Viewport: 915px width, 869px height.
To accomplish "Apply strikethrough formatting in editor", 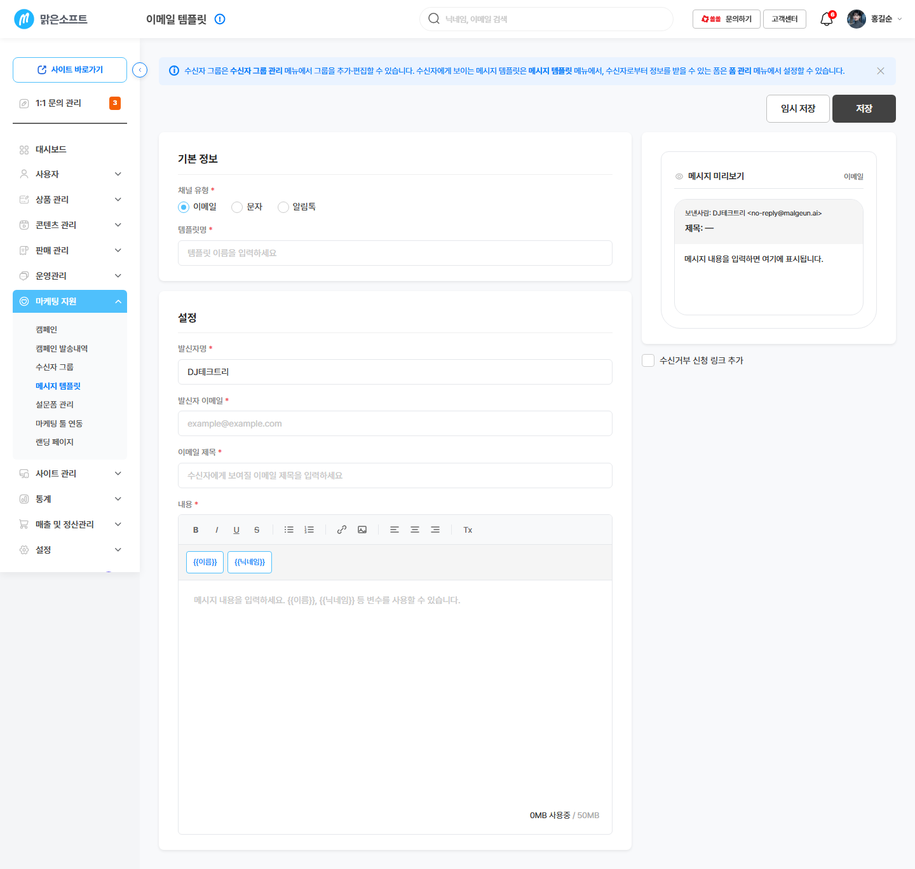I will pyautogui.click(x=257, y=530).
